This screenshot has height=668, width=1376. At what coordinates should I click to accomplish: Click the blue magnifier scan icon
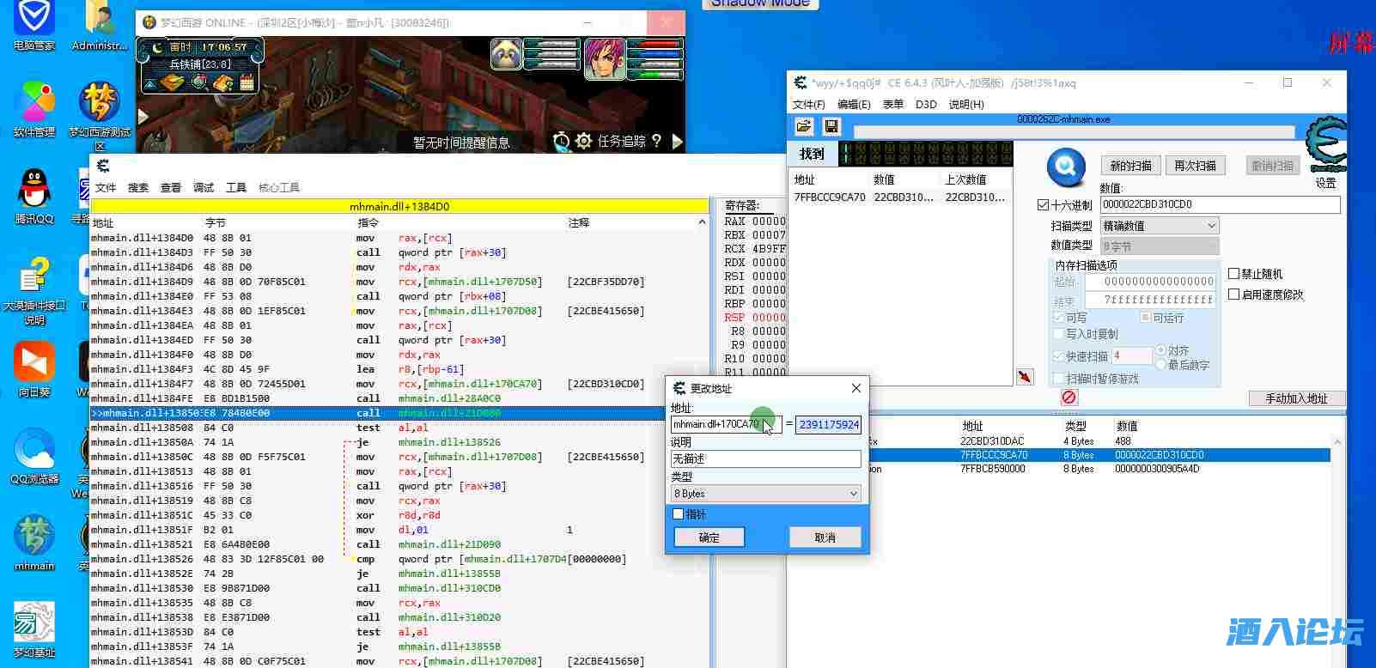click(x=1066, y=166)
